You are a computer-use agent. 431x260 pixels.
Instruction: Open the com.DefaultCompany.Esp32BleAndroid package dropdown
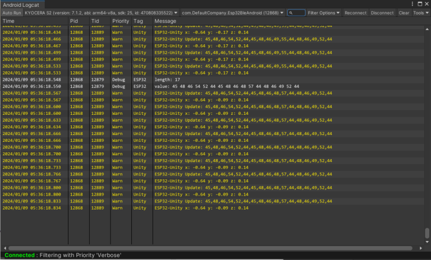[232, 13]
